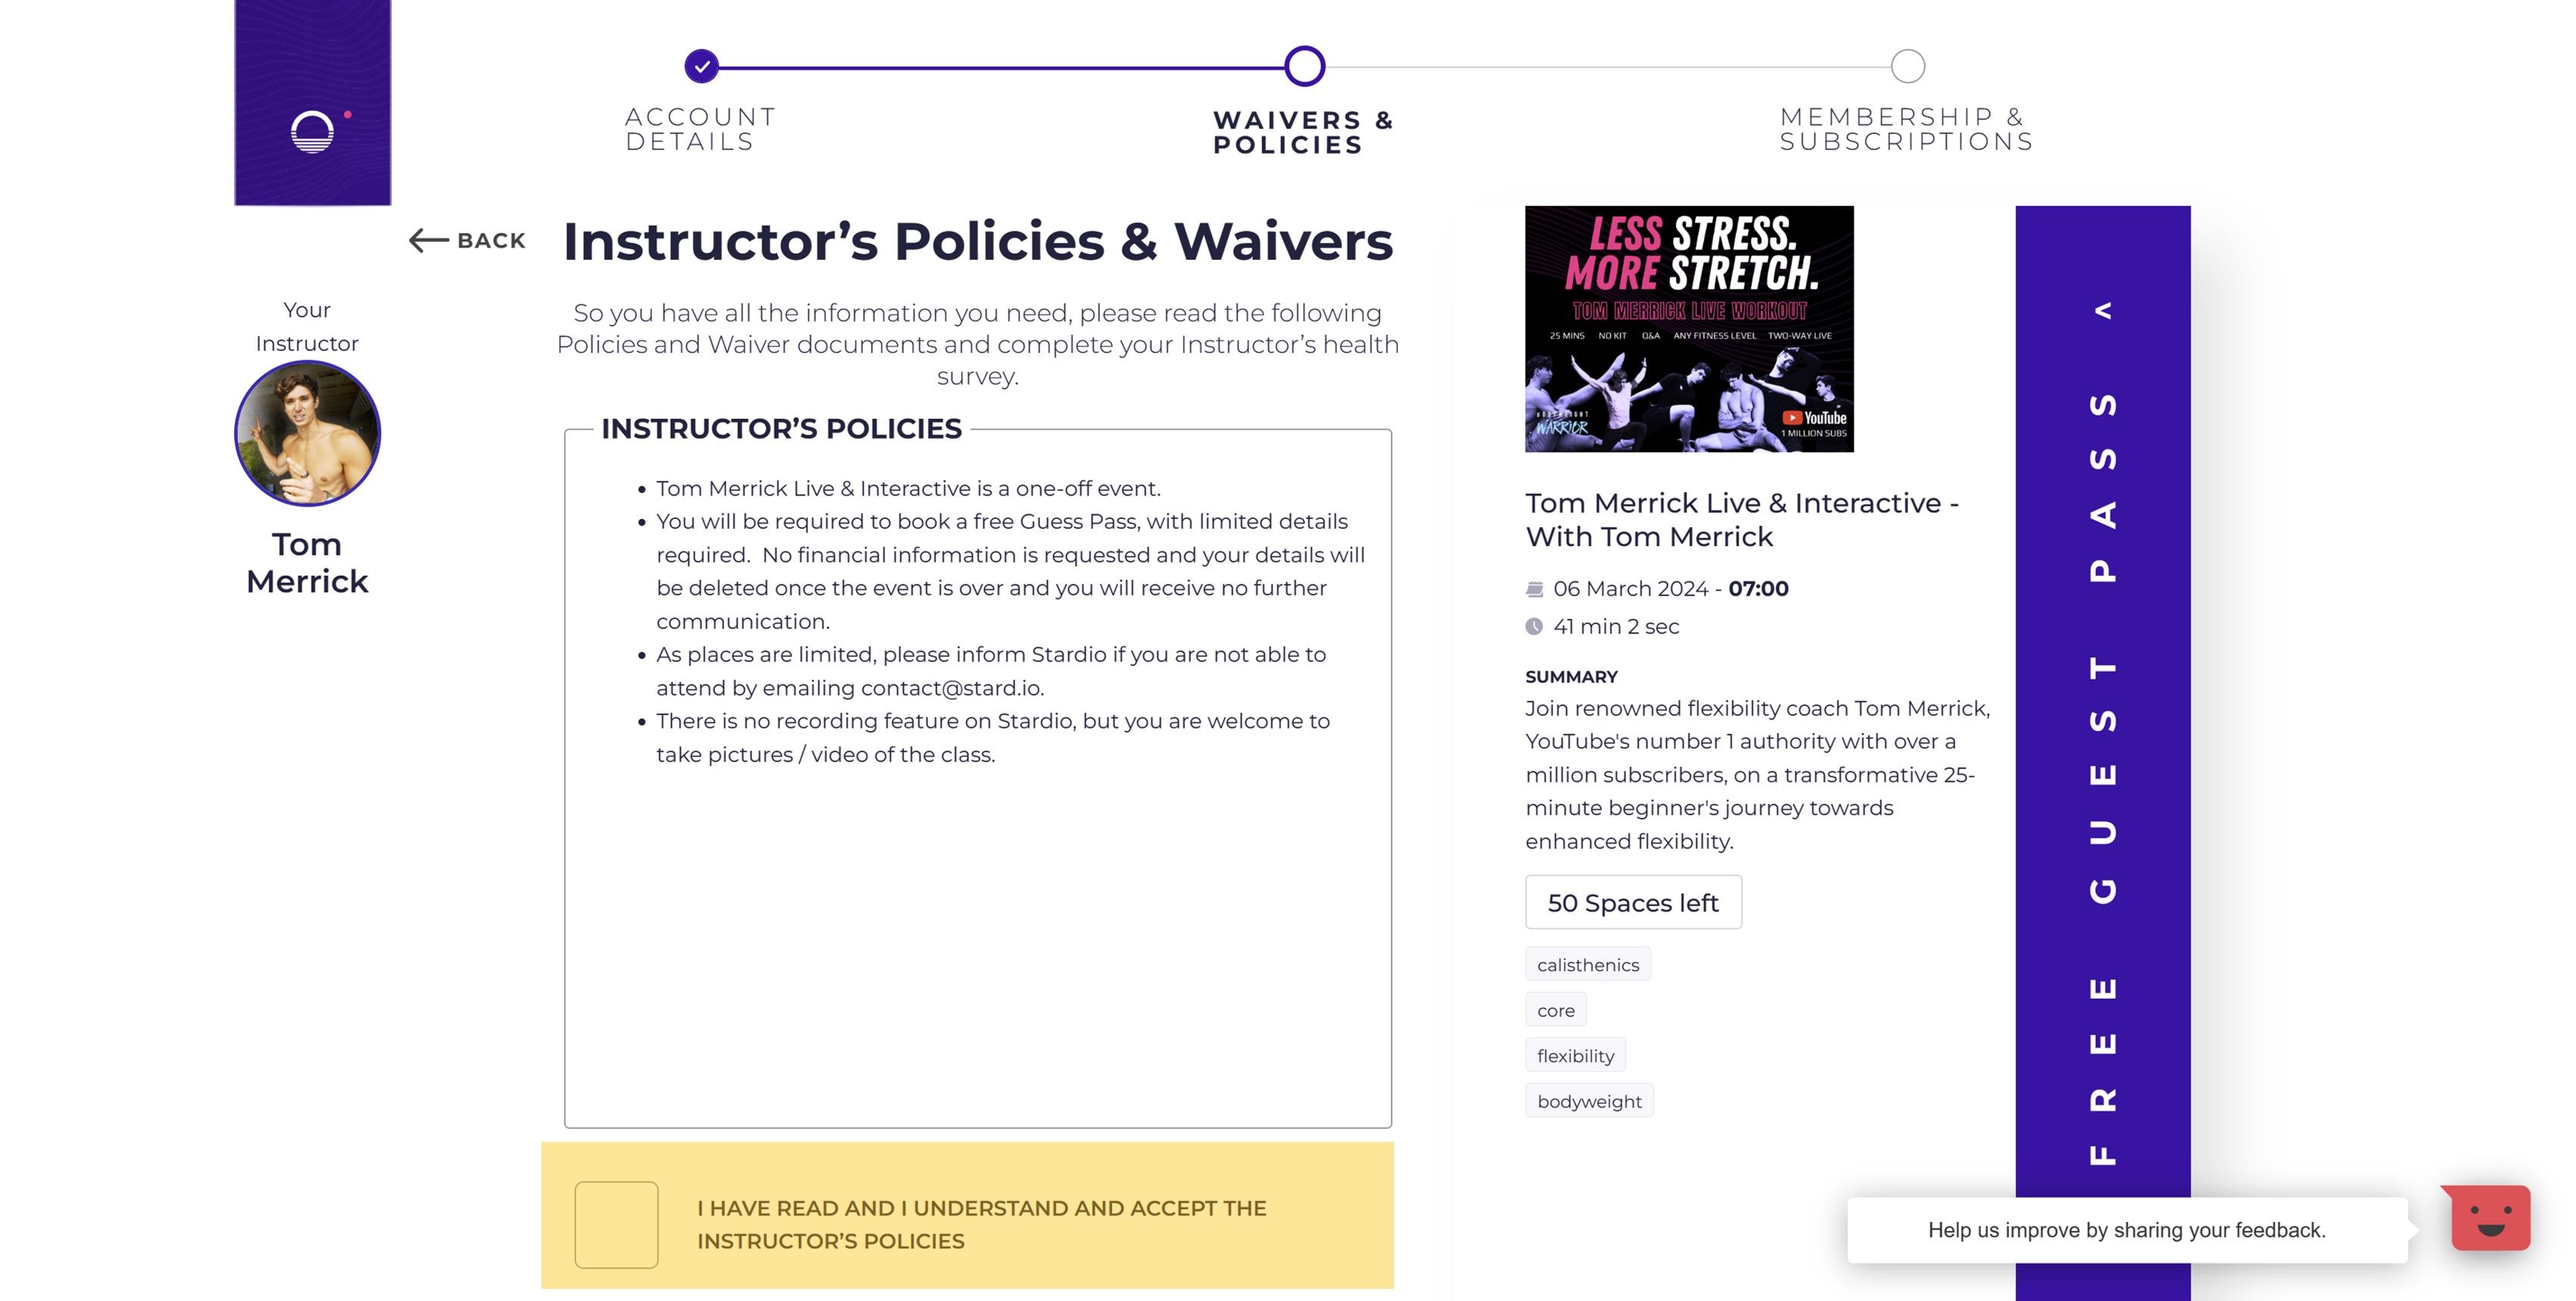Collapse the Free Guest Pass panel chevron
The width and height of the screenshot is (2576, 1301).
click(2103, 311)
